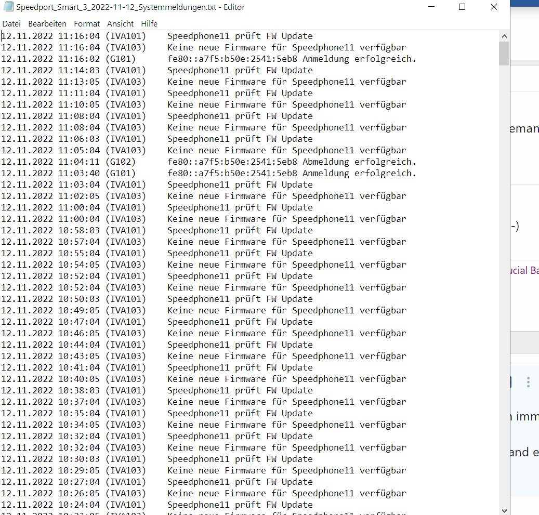The image size is (539, 515).
Task: Click the 10:35:04 (IVA101) log line
Action: tap(157, 413)
